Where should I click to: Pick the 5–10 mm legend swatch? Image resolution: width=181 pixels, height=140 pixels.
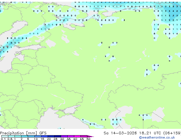pyautogui.click(x=31, y=136)
